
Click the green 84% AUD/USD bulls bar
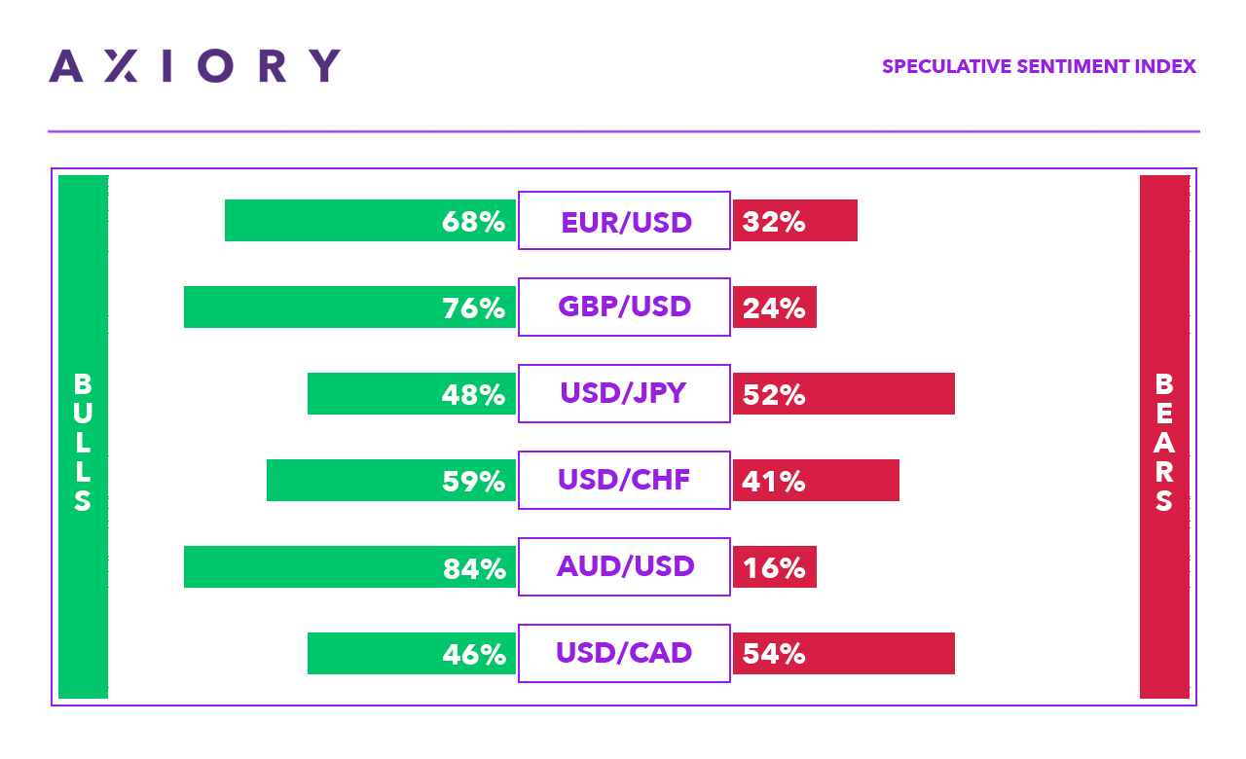[349, 567]
